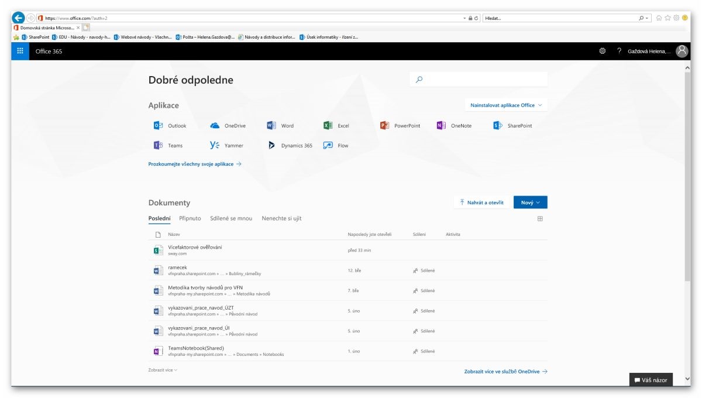Go back with browser back arrow
Viewport: 702px width, 398px height.
[x=19, y=18]
